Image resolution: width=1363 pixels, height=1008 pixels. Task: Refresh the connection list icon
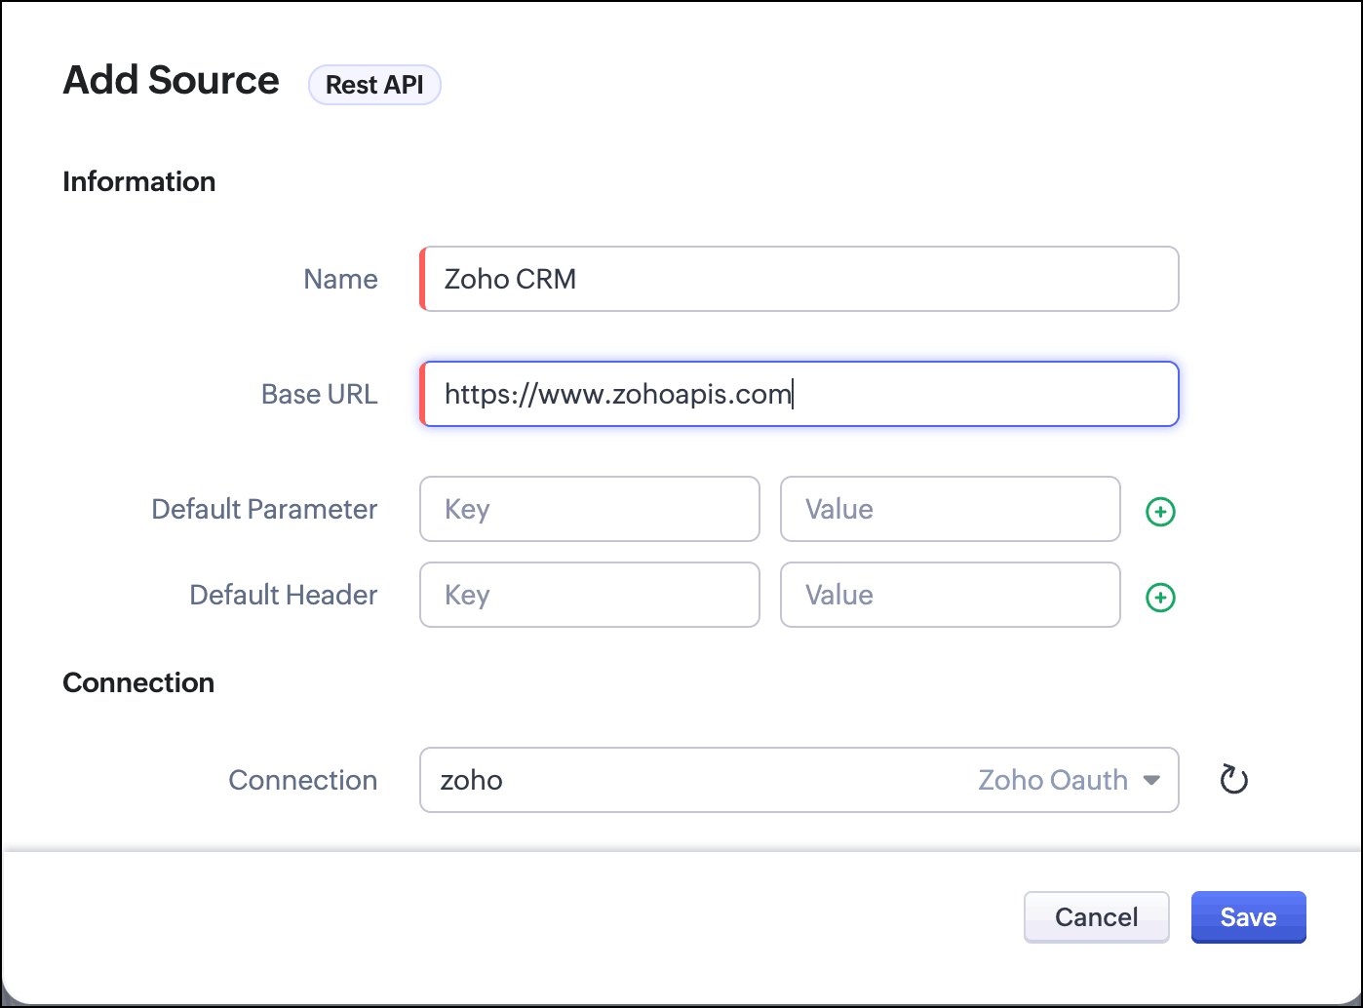(1233, 780)
